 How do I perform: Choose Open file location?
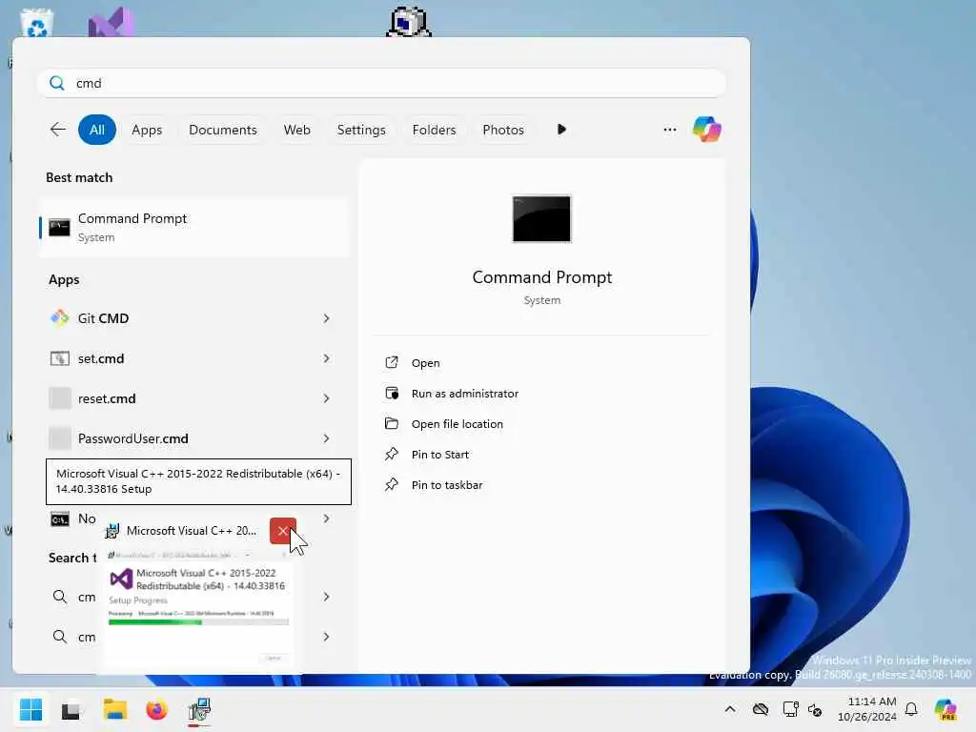click(457, 424)
